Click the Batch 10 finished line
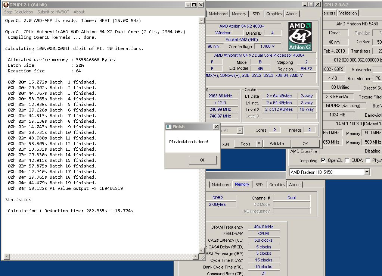Screen dimensions: 382x276 tap(52, 132)
